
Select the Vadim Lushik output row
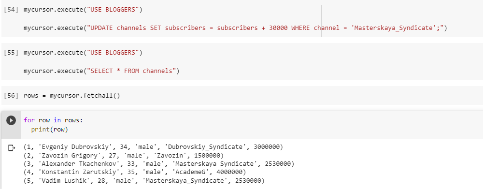click(144, 180)
